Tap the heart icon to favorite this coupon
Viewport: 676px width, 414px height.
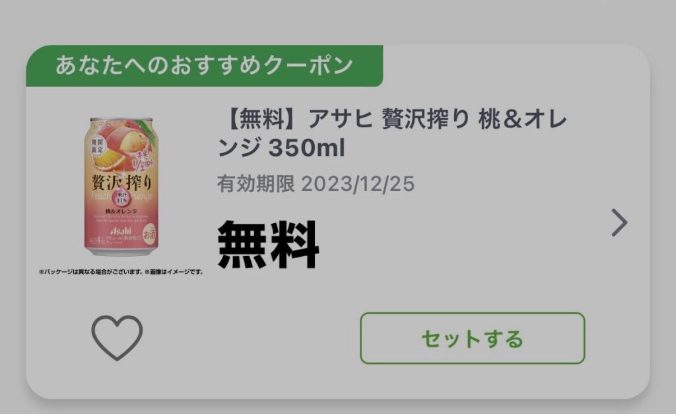click(x=117, y=337)
